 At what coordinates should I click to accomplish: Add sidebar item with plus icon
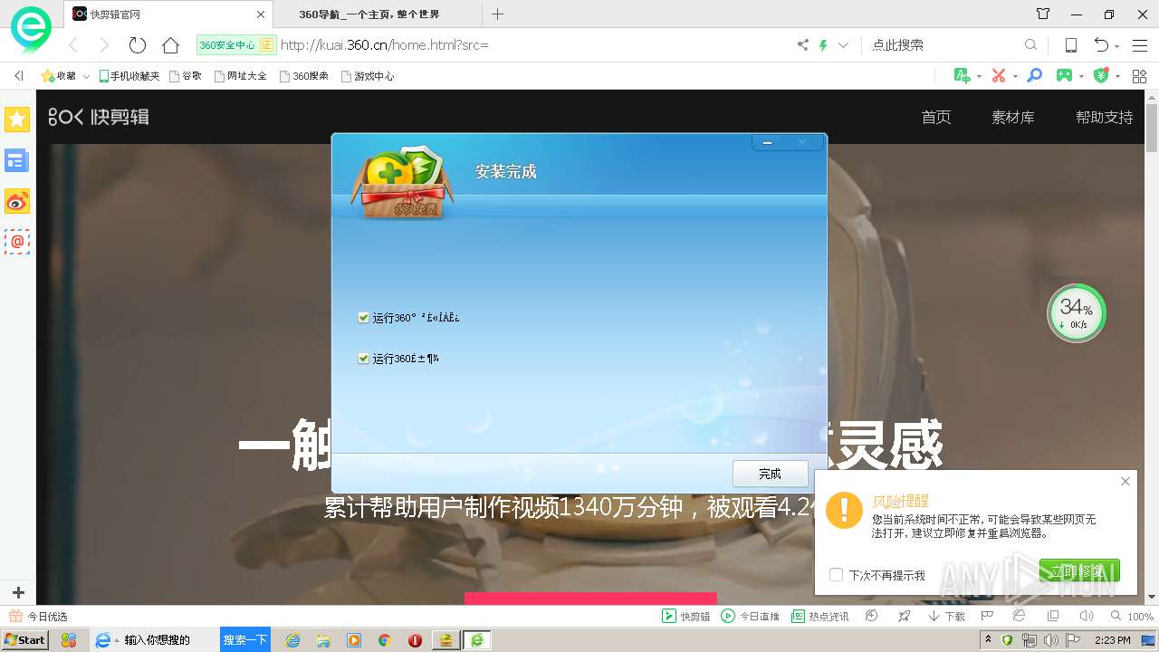pos(18,593)
